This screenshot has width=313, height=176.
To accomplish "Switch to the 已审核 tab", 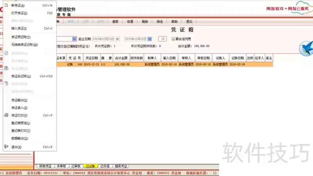I will click(76, 166).
